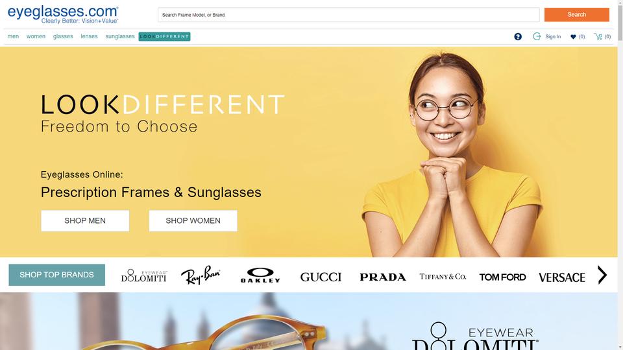Screen dimensions: 623x350
Task: Open the Sign In account icon
Action: (x=537, y=36)
